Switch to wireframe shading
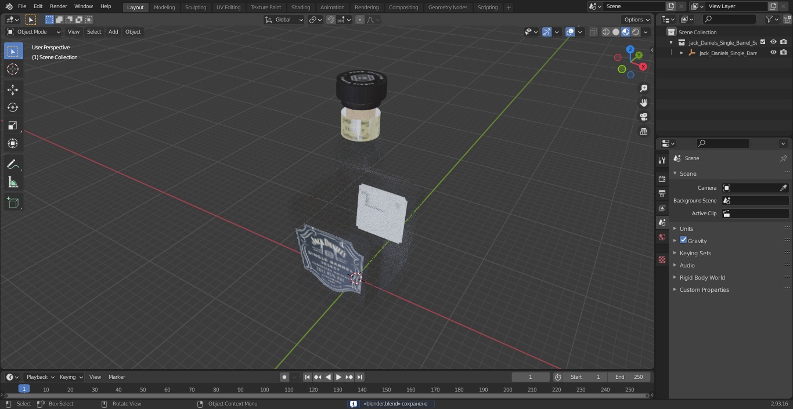Viewport: 793px width, 409px height. [606, 32]
